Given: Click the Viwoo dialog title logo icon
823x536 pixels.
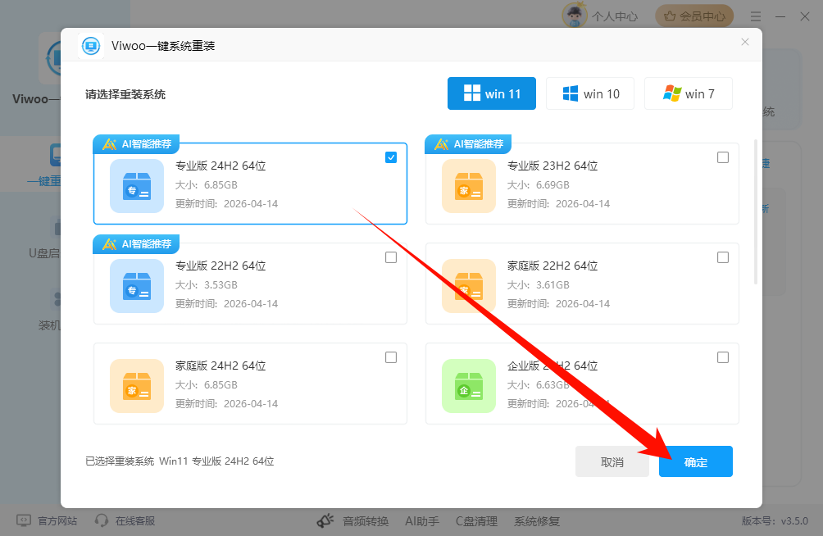Looking at the screenshot, I should click(x=91, y=46).
